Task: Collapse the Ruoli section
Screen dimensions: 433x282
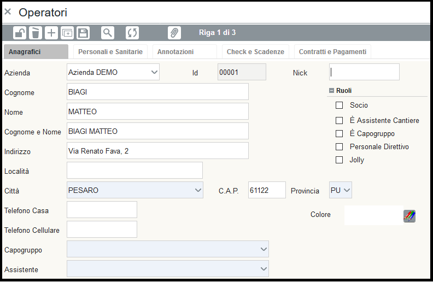Action: (331, 91)
